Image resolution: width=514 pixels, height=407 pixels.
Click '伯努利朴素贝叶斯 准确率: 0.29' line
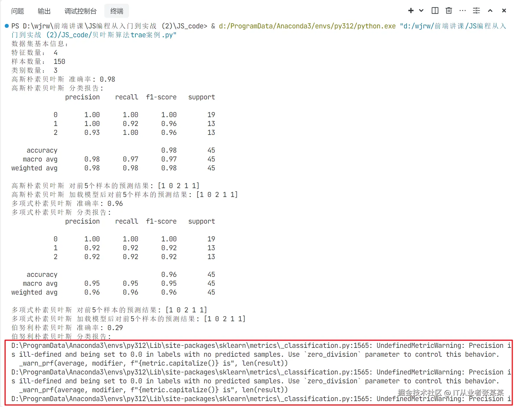pos(67,328)
